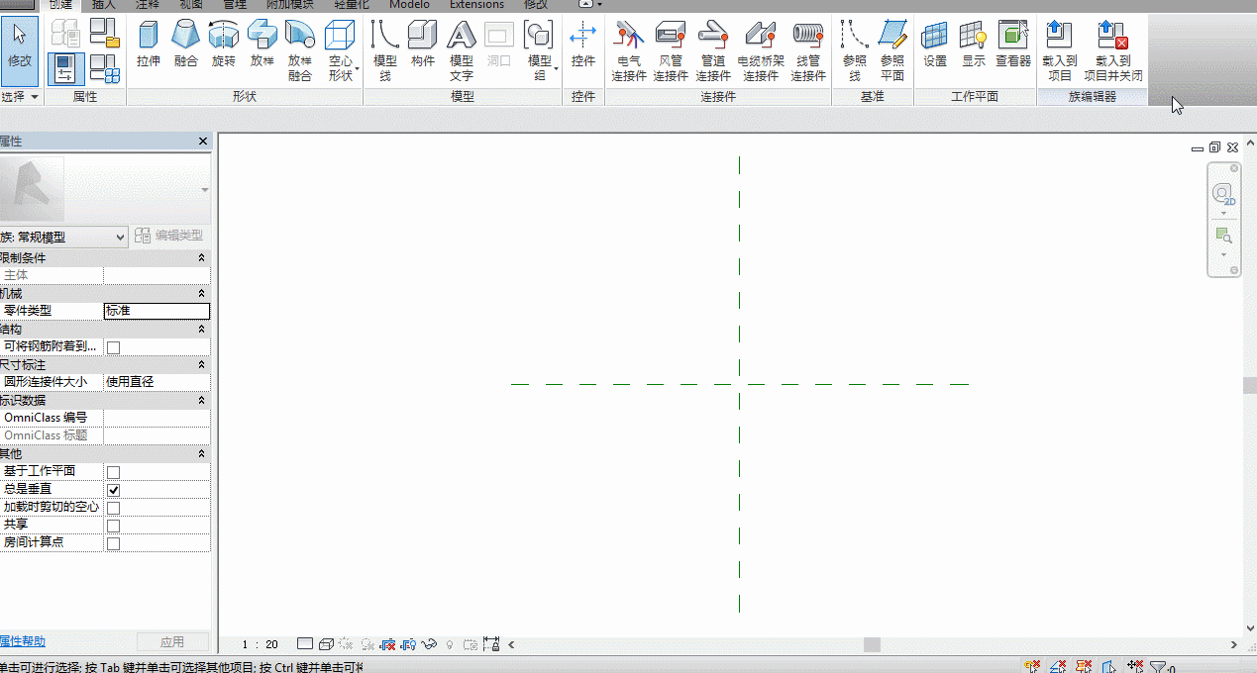Enable the 基于工作平面 checkbox
Image resolution: width=1257 pixels, height=673 pixels.
pyautogui.click(x=113, y=472)
